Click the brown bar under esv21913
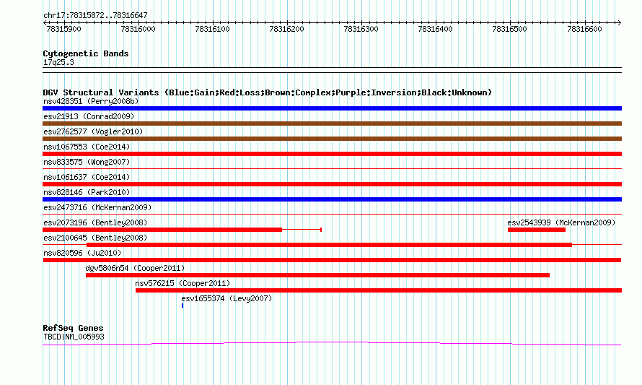Screen dimensions: 642x385 coord(332,124)
